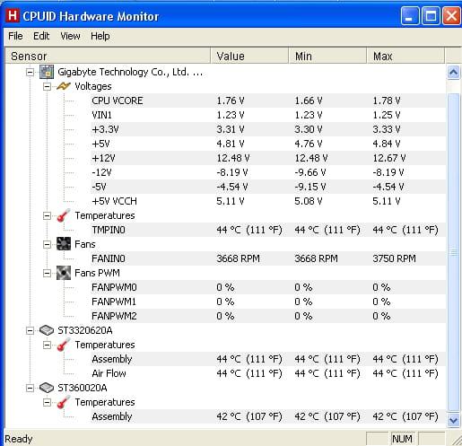Select the VIN1 voltage row
Image resolution: width=462 pixels, height=446 pixels.
tap(268, 115)
